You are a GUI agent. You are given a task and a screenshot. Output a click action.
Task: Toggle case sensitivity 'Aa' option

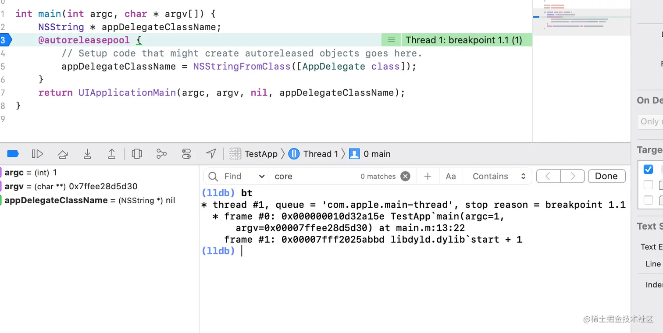click(451, 177)
